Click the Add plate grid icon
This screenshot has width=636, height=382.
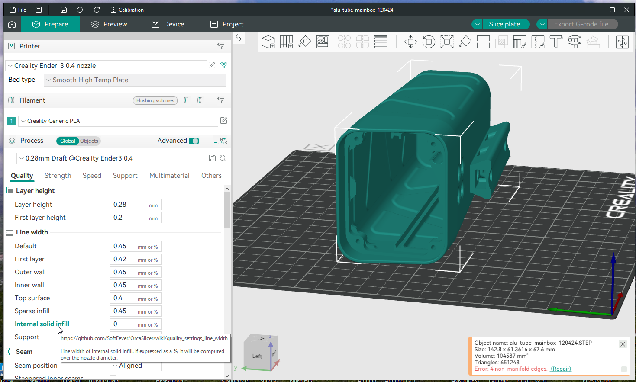click(x=286, y=42)
